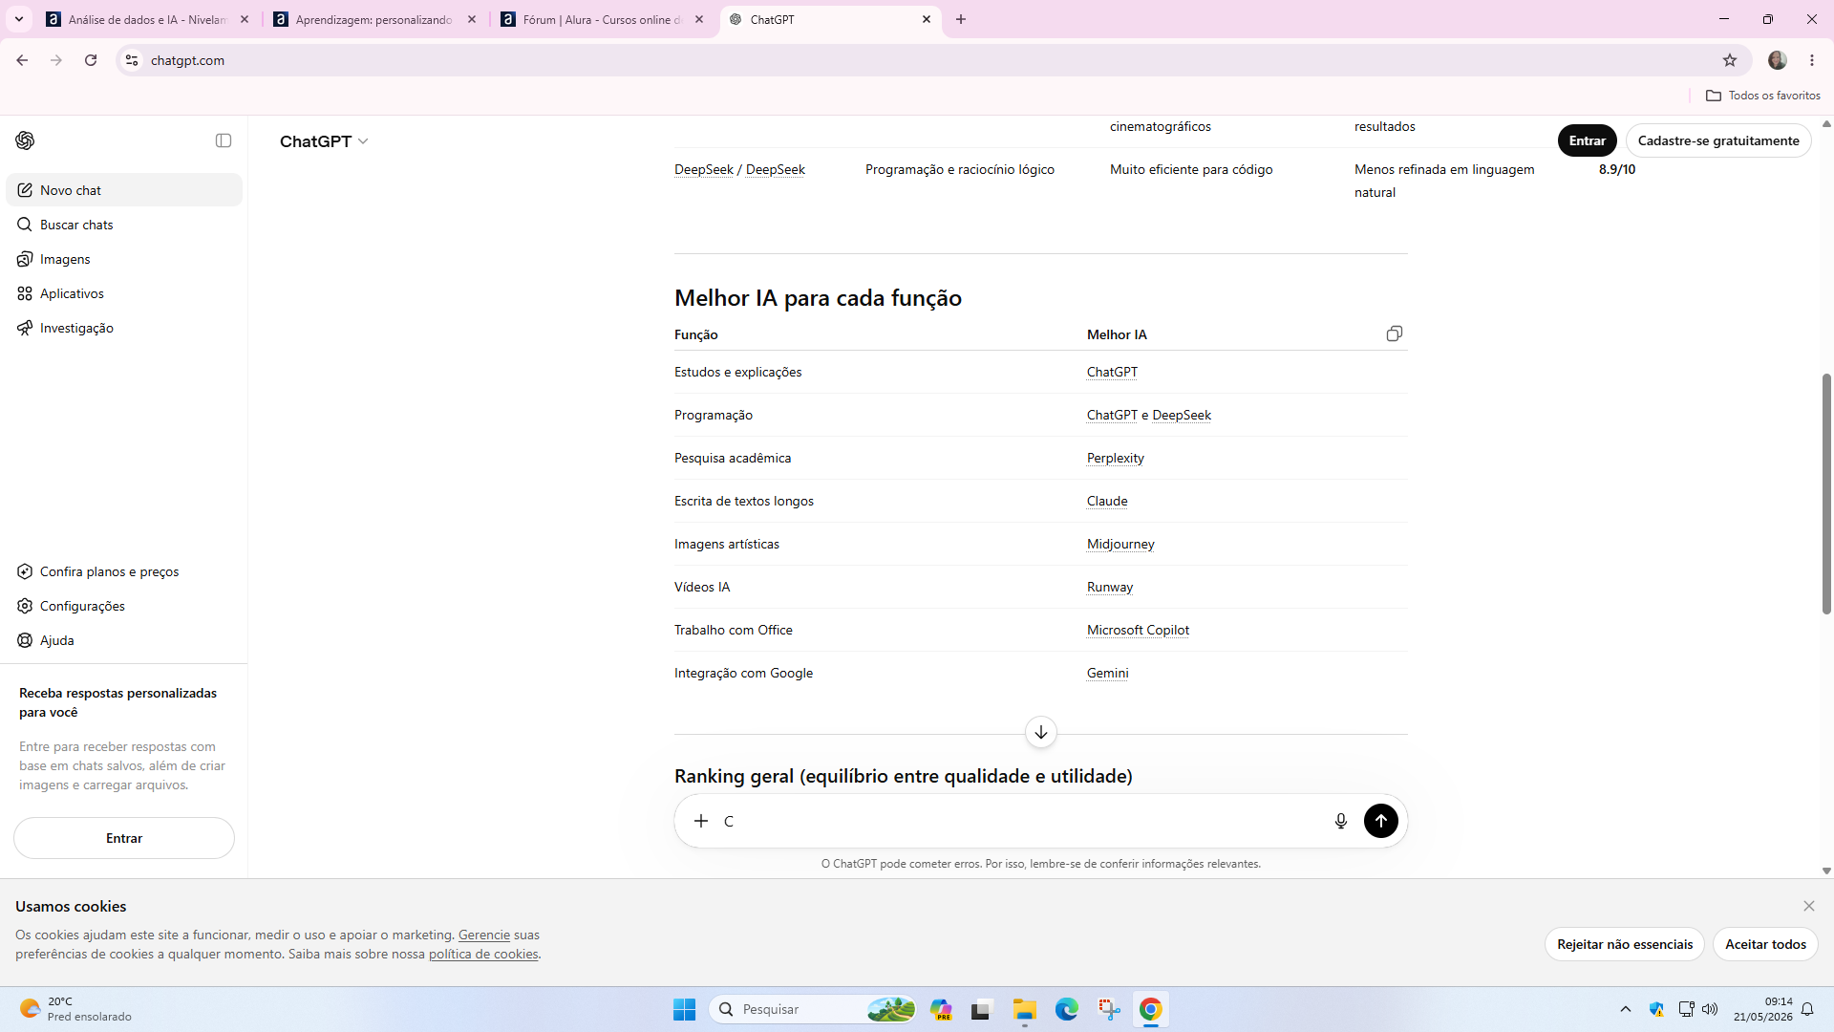
Task: Click Aceitar todos cookies button
Action: [x=1765, y=944]
